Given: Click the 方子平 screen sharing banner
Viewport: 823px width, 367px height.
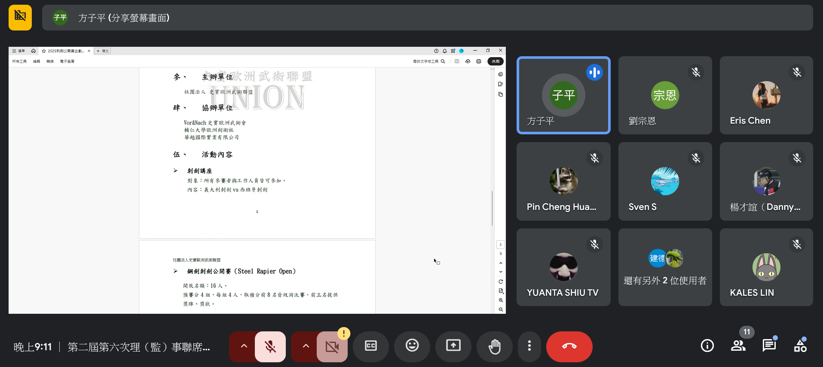Looking at the screenshot, I should tap(427, 18).
